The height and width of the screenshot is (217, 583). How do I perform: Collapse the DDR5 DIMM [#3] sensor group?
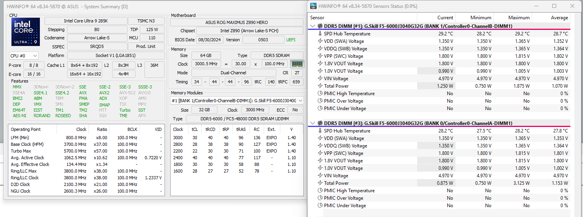pos(313,123)
